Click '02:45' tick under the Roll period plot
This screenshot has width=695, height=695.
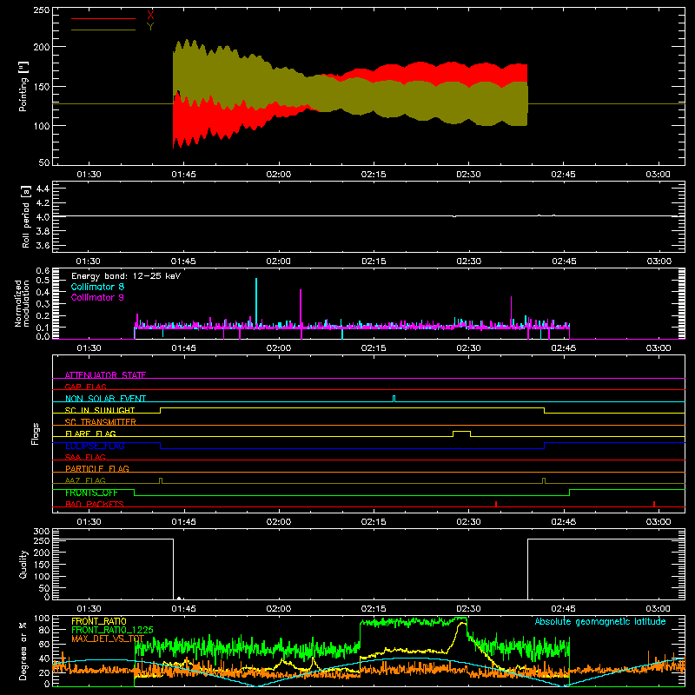pyautogui.click(x=563, y=261)
